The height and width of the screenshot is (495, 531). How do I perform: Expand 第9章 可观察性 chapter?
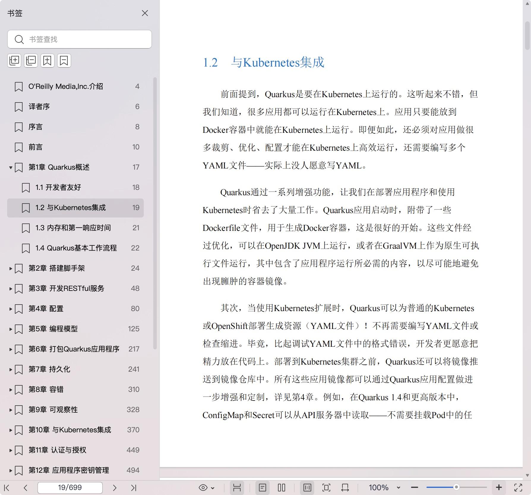(x=11, y=410)
